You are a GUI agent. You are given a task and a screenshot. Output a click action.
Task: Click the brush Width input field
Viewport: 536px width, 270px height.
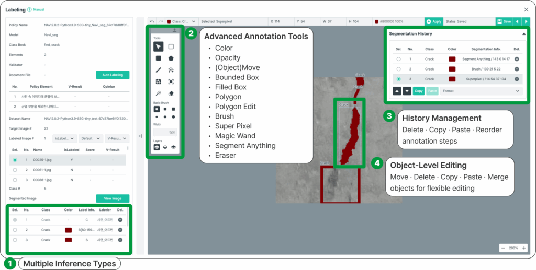click(165, 132)
